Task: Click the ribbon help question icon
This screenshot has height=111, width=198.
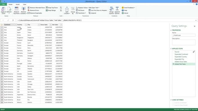Action: point(197,4)
